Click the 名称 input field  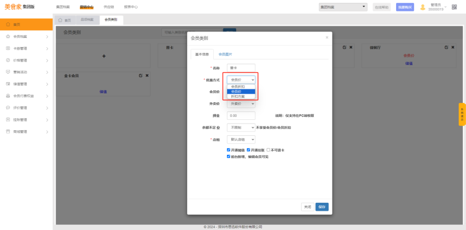click(241, 68)
